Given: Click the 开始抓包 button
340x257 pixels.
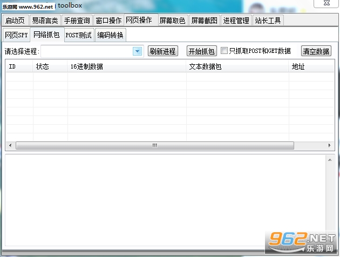Looking at the screenshot, I should click(x=202, y=51).
